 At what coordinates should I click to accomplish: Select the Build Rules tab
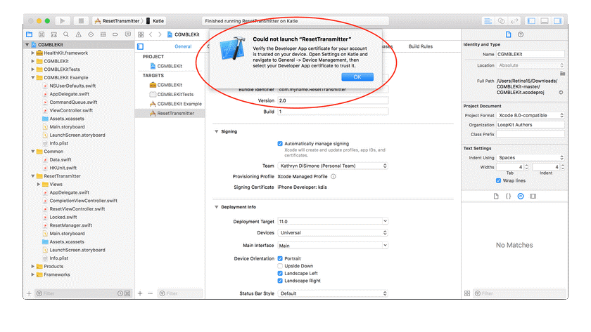(x=421, y=46)
